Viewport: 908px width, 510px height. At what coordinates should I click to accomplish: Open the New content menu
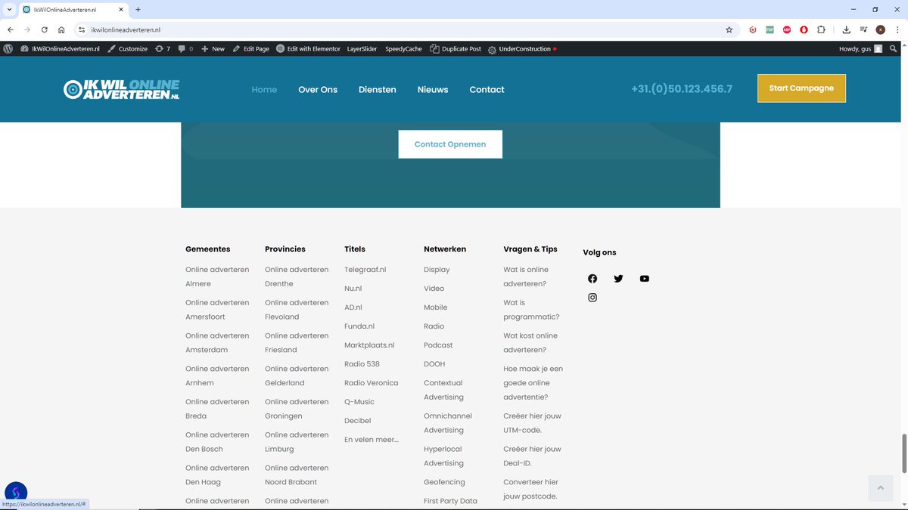pyautogui.click(x=213, y=48)
